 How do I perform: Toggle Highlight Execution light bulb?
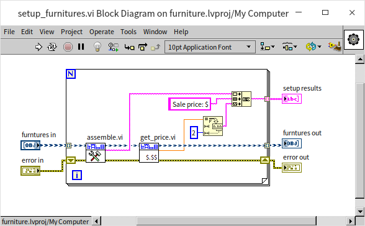(97, 47)
